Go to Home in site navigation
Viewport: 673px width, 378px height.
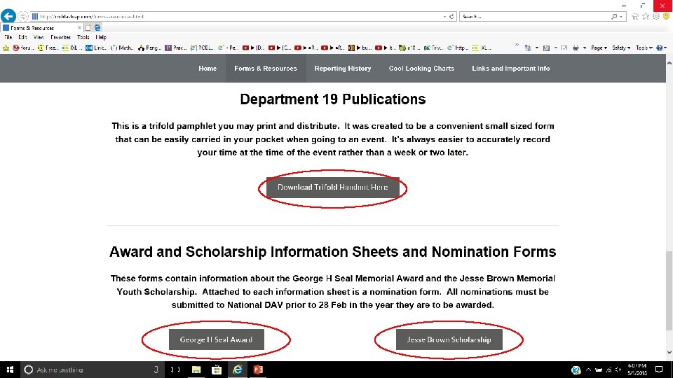coord(208,69)
